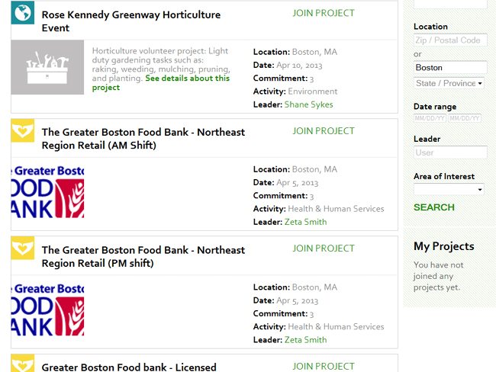Join Food Bank PM shift project
496x372 pixels.
(x=324, y=249)
